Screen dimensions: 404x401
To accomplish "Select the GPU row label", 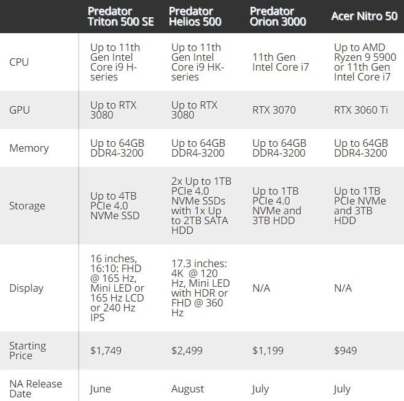I will [x=20, y=110].
